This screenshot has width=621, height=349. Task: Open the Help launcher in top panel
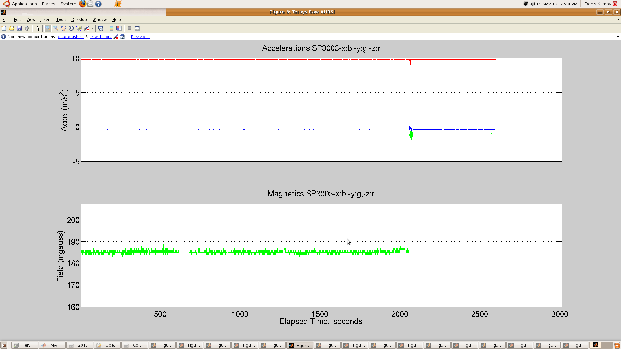tap(98, 4)
